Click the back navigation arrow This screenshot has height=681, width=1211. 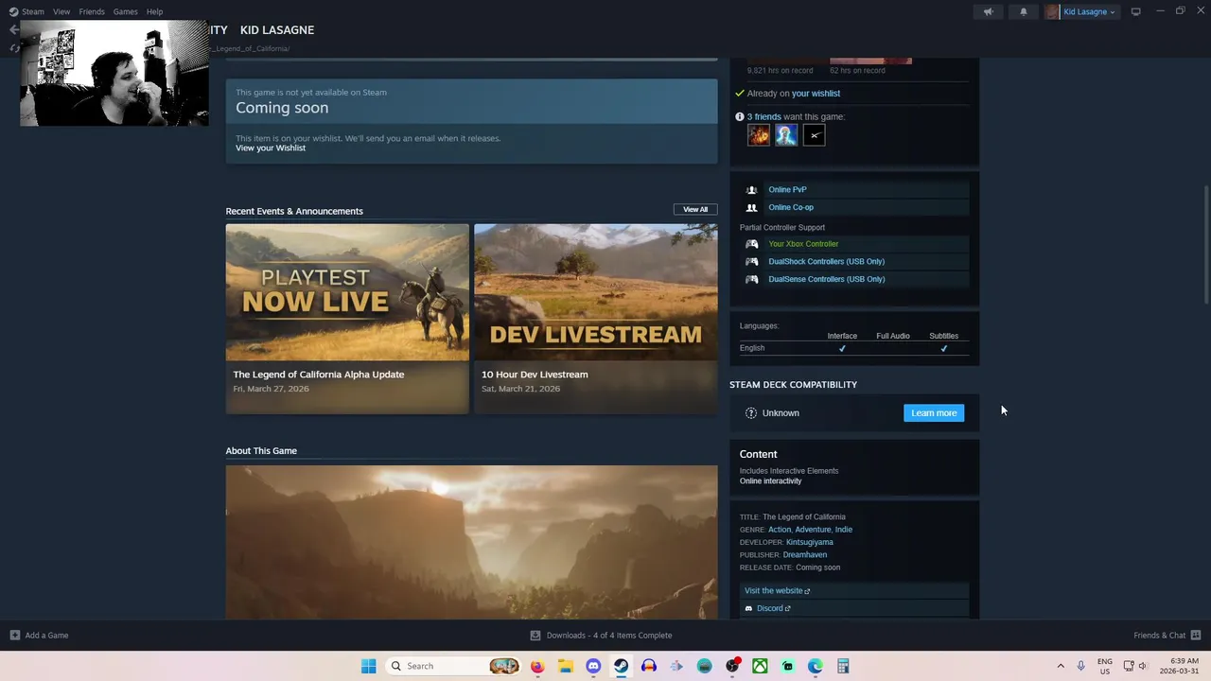click(x=13, y=30)
